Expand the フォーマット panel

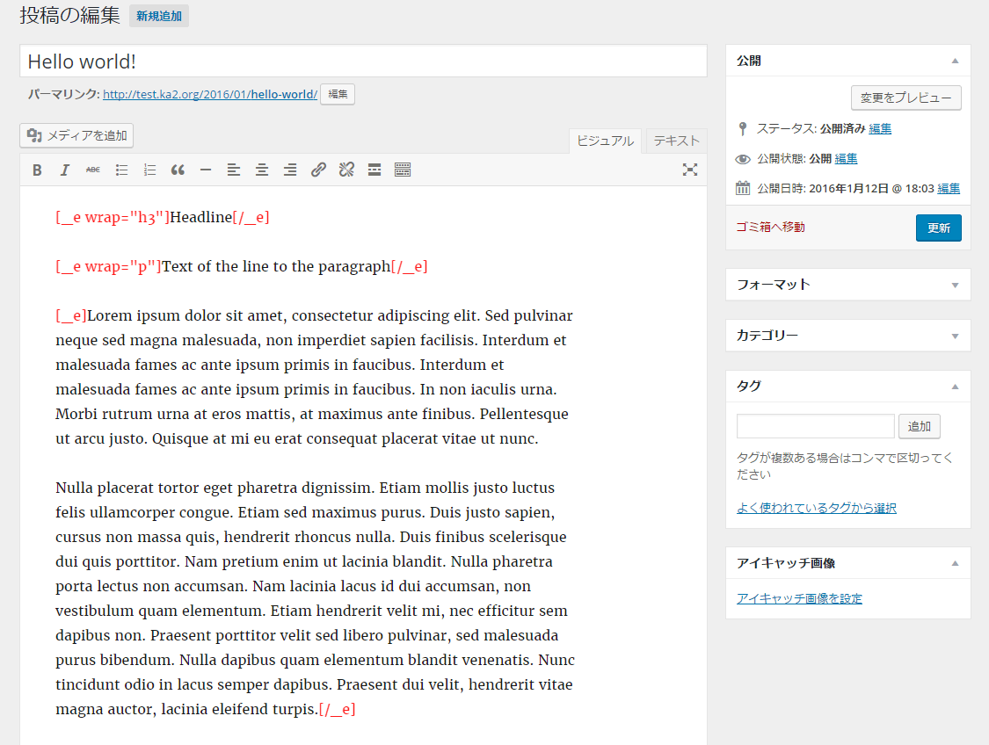(x=955, y=285)
